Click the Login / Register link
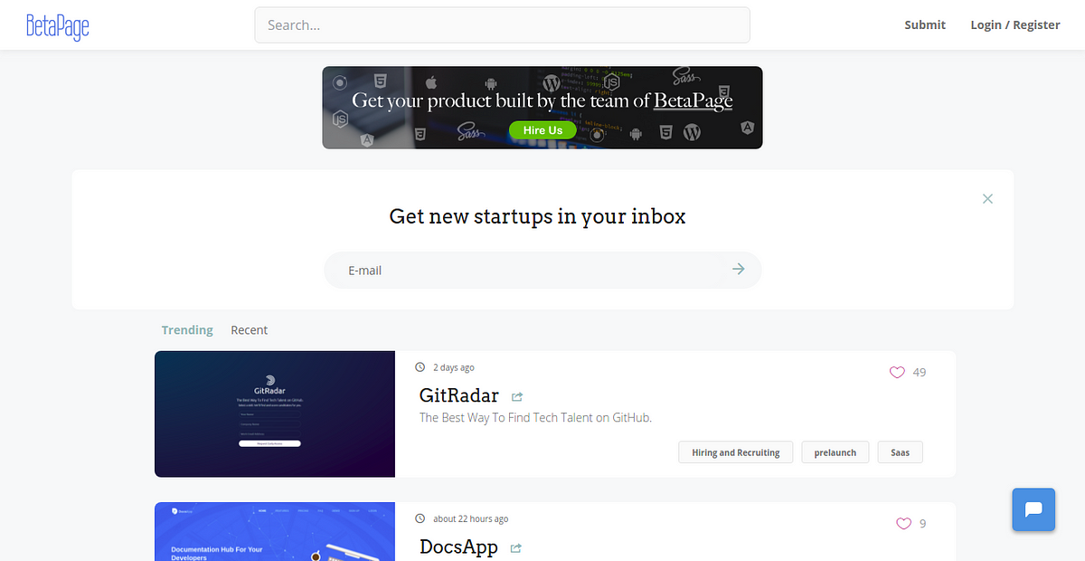Screen dimensions: 1085x561 point(1014,24)
